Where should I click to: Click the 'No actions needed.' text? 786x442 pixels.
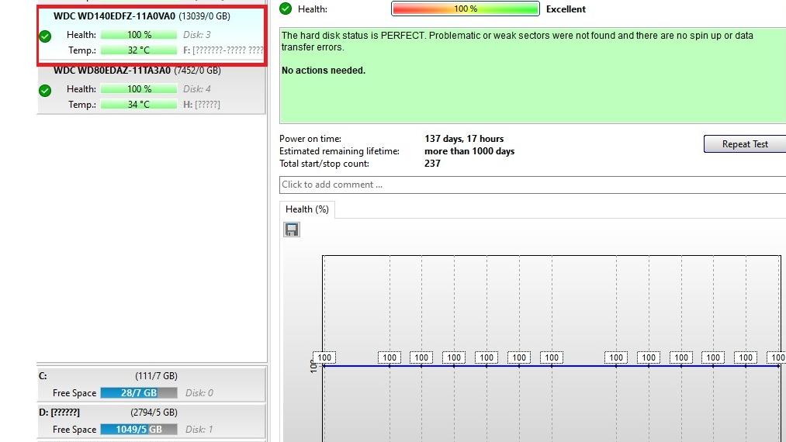[324, 71]
